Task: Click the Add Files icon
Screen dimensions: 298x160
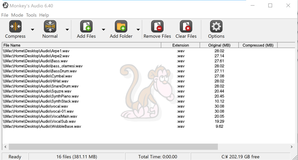Action: [86, 26]
